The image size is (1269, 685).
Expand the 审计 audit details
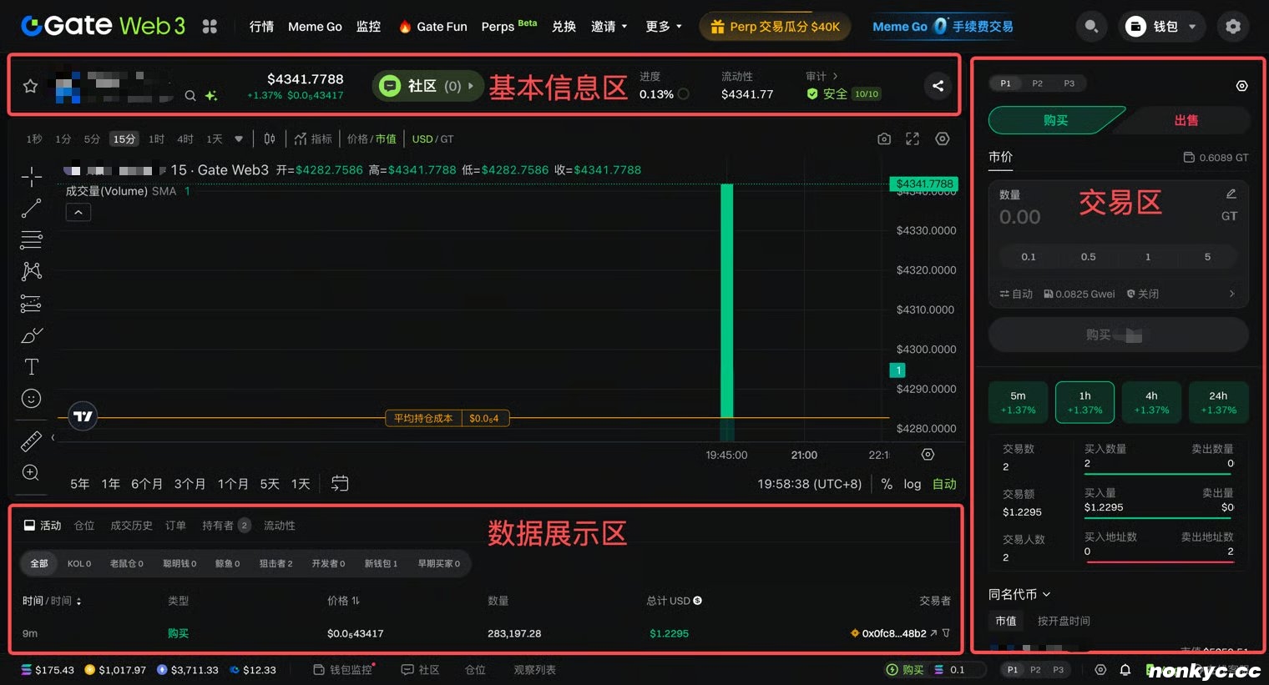[x=822, y=76]
